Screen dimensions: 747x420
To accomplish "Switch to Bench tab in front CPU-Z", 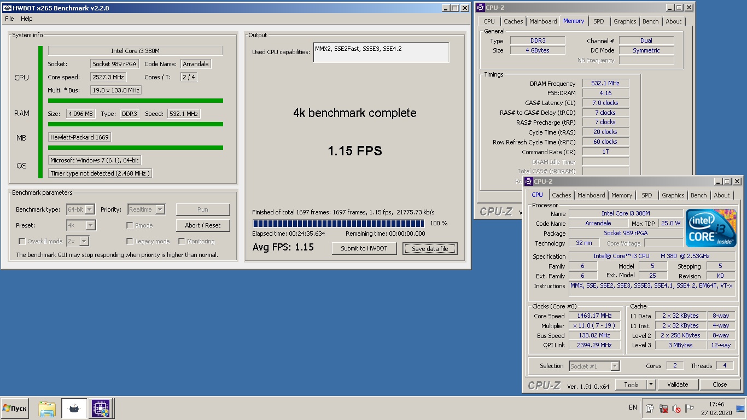I will coord(698,195).
